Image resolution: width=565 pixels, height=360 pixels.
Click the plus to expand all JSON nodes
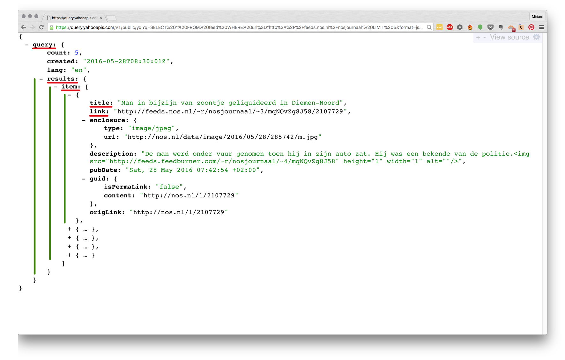pos(478,38)
